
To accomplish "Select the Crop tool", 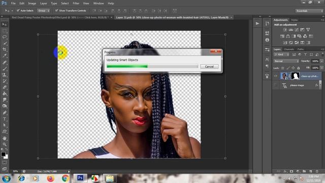I will (x=5, y=49).
